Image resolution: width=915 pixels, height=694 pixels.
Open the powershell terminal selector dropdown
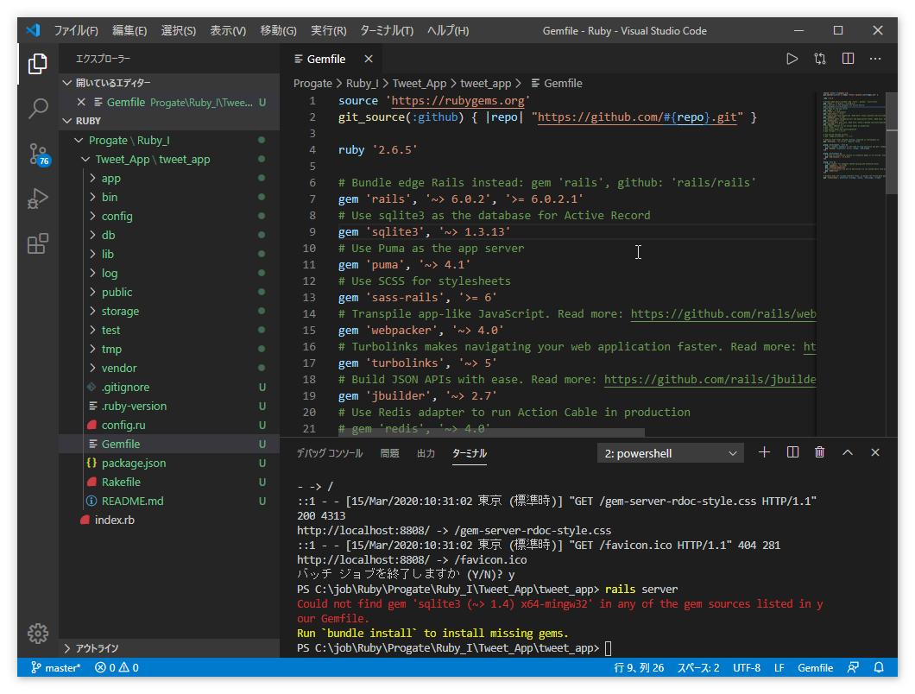[x=670, y=453]
